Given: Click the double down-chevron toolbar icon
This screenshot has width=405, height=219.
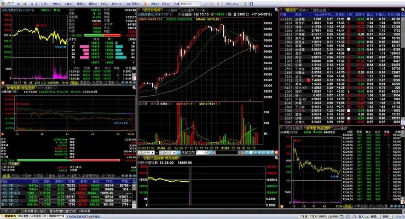Looking at the screenshot, I should tap(37, 4).
